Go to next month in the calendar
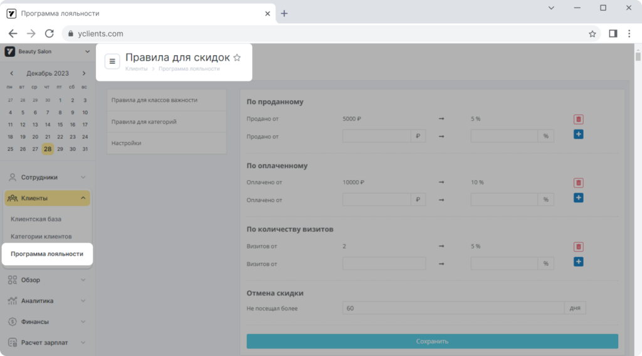 pyautogui.click(x=84, y=74)
